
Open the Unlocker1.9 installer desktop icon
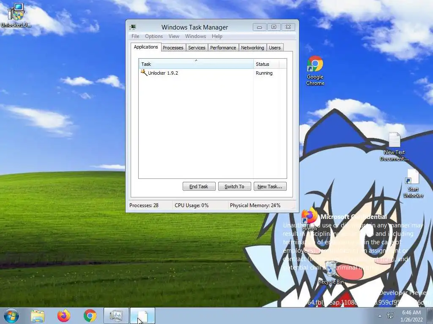[16, 15]
